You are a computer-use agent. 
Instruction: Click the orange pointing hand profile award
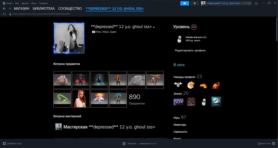pos(203,86)
